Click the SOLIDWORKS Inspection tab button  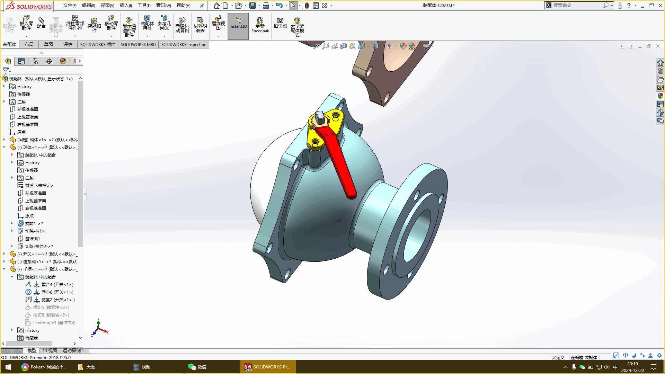point(184,44)
